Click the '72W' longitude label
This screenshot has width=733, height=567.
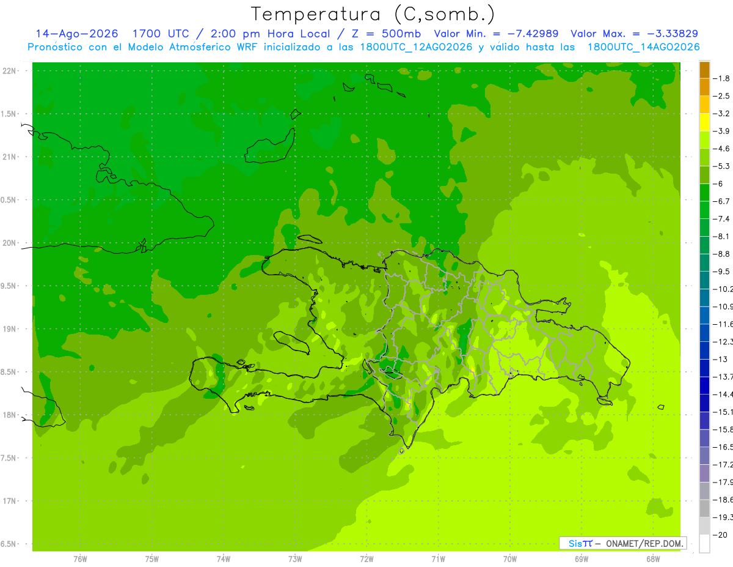coord(366,559)
